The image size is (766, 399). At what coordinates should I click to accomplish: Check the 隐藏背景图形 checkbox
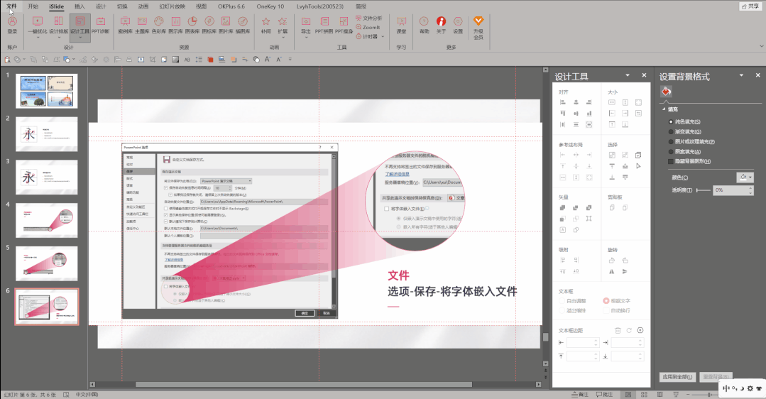point(671,161)
